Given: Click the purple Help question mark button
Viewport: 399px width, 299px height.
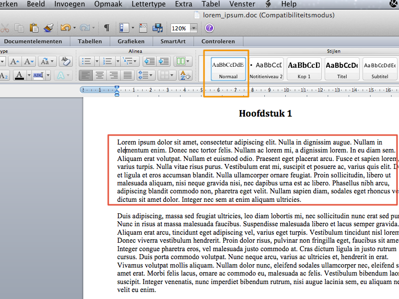Looking at the screenshot, I should (209, 28).
